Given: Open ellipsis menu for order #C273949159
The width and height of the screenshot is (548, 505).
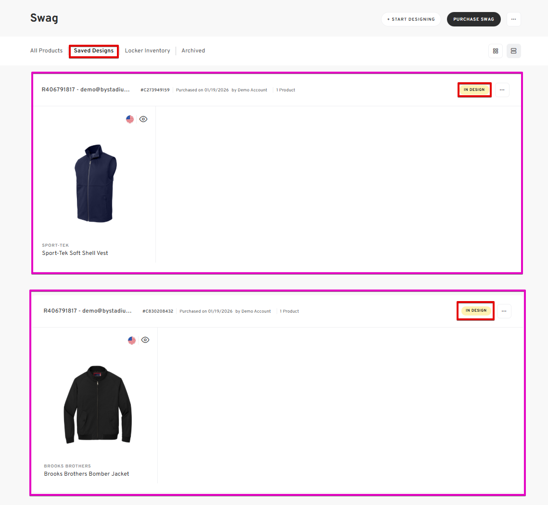Looking at the screenshot, I should (502, 90).
